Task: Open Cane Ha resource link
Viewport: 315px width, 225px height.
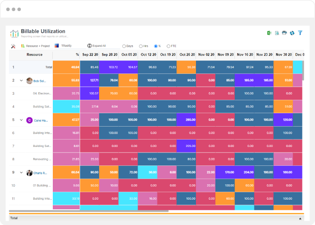Action: (x=41, y=121)
